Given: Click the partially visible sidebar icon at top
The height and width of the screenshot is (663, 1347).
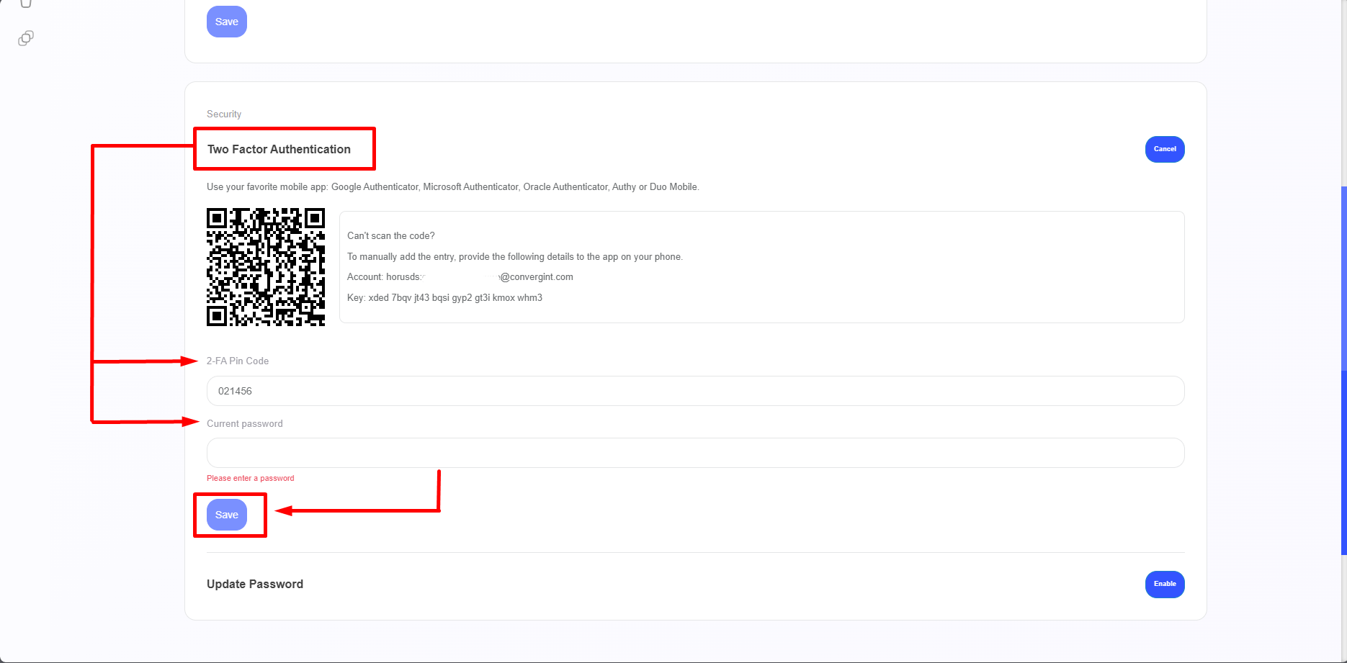Looking at the screenshot, I should point(26,4).
